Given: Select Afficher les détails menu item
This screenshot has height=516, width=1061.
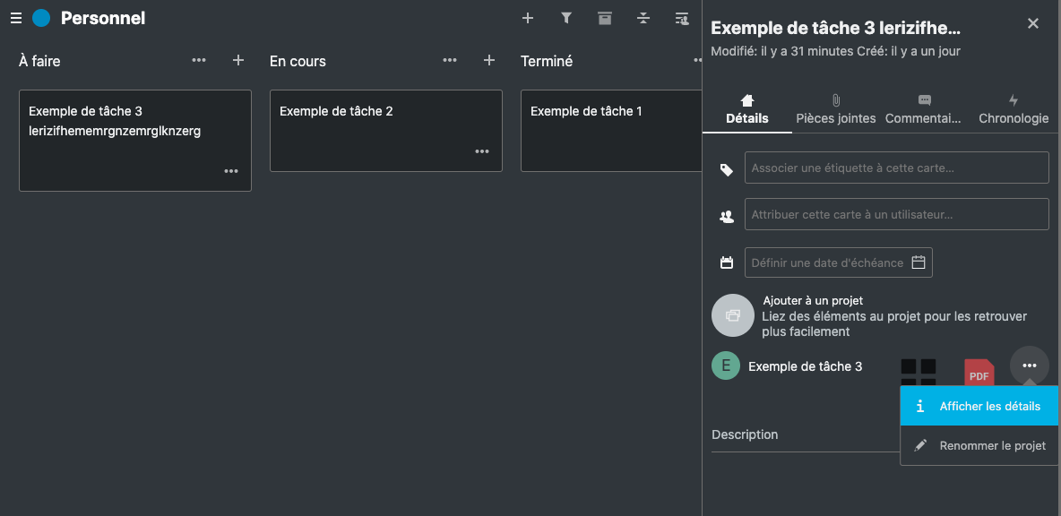Looking at the screenshot, I should point(979,407).
